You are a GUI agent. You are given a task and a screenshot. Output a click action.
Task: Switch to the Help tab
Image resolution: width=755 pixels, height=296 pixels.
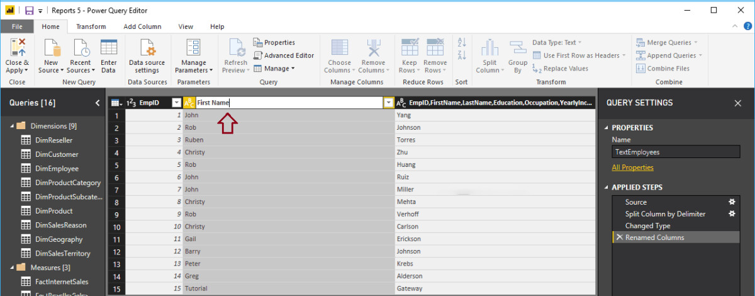click(217, 26)
